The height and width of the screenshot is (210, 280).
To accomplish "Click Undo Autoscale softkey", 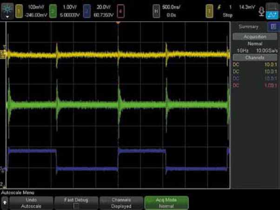I will pos(31,203).
